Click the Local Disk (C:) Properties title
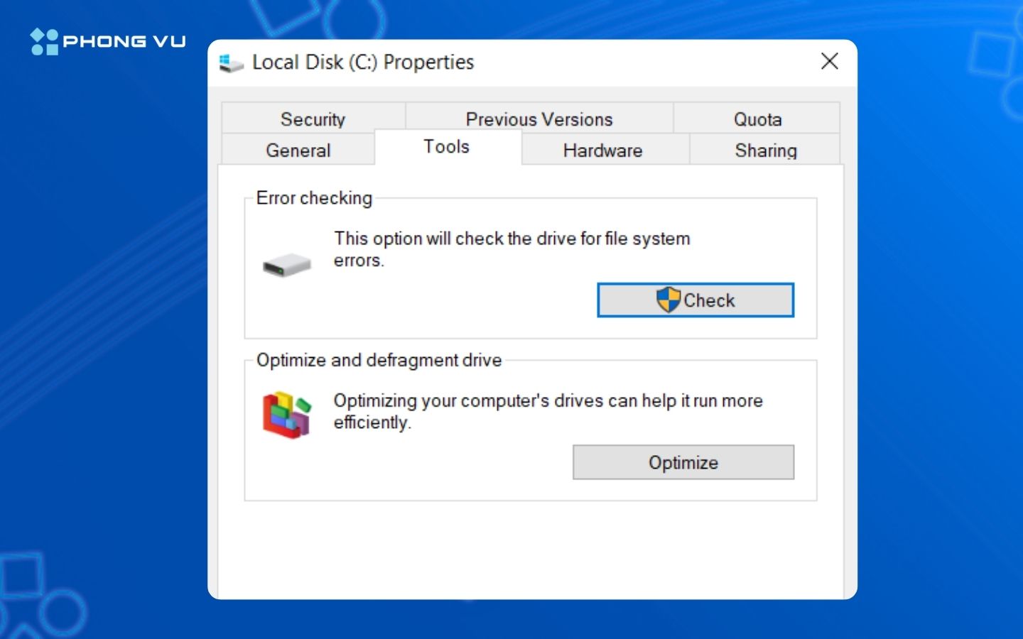 (x=363, y=62)
